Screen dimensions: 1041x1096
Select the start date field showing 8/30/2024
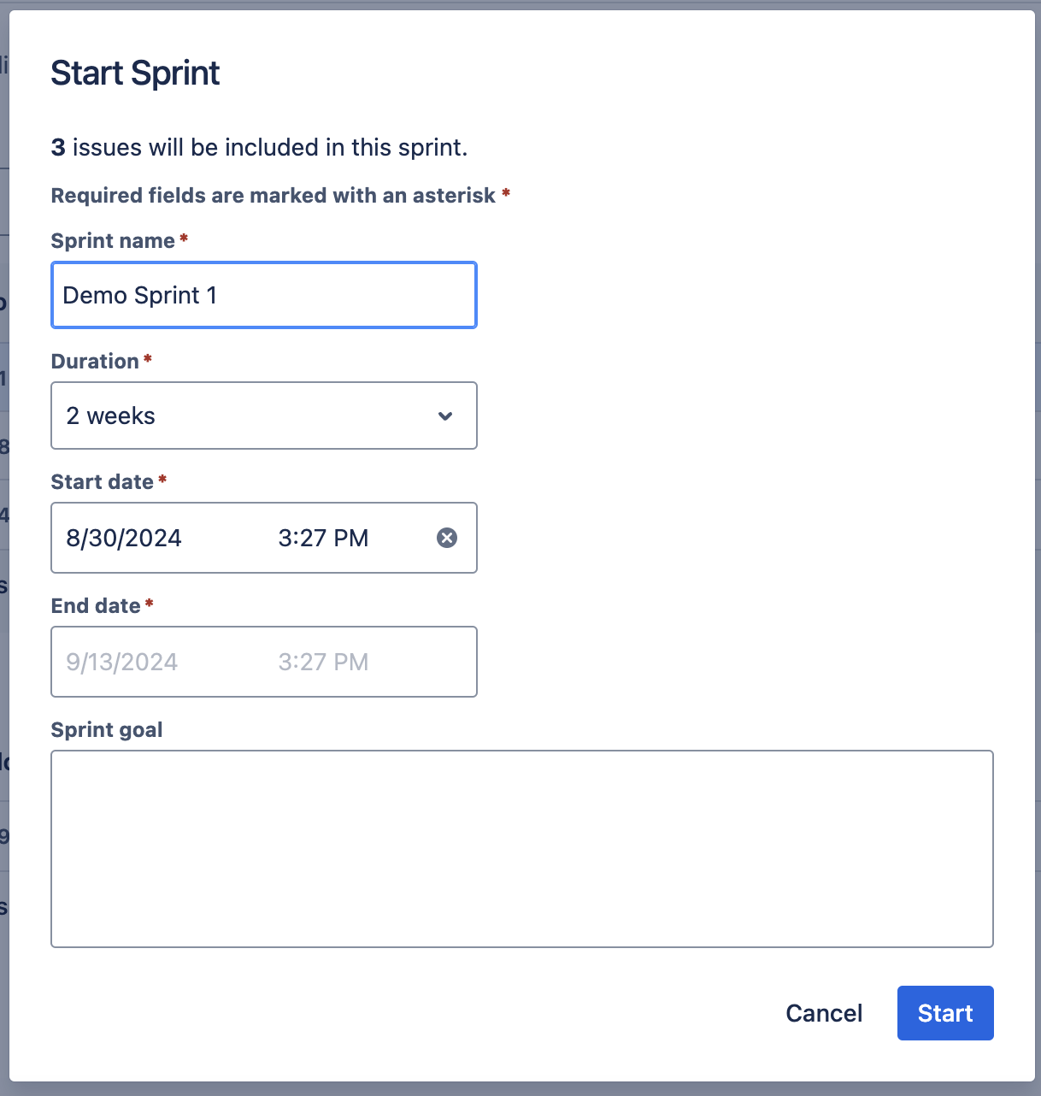coord(124,538)
